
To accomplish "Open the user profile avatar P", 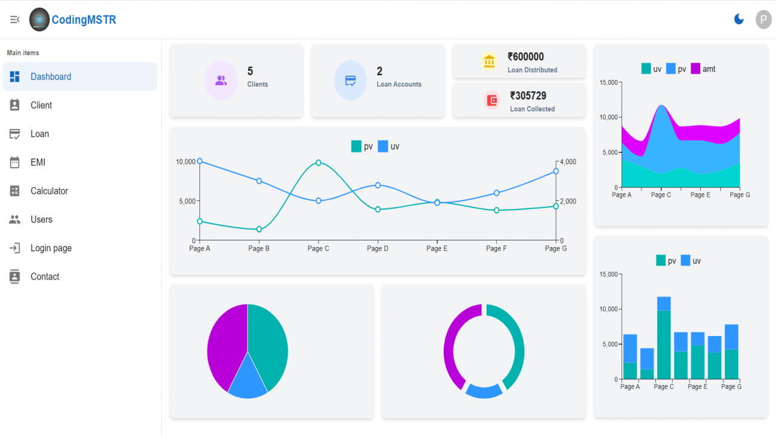I will pyautogui.click(x=764, y=19).
